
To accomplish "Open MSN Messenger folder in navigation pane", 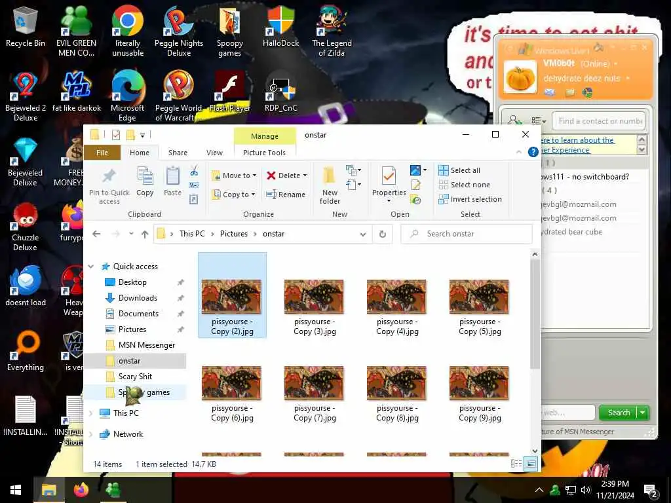I will pyautogui.click(x=146, y=345).
